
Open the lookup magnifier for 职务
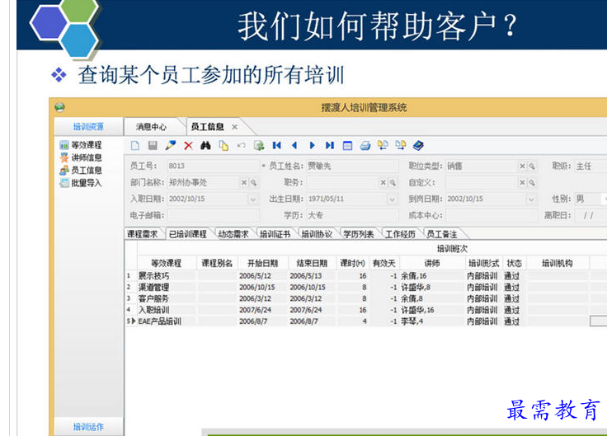coord(393,182)
